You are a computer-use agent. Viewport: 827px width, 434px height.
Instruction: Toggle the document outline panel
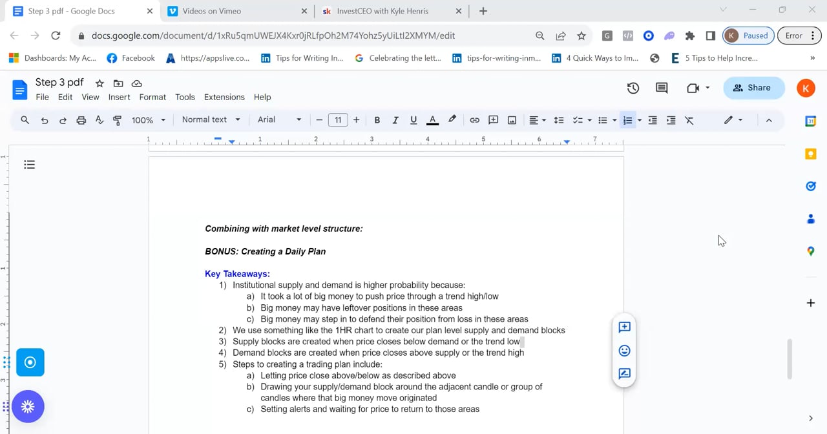29,165
